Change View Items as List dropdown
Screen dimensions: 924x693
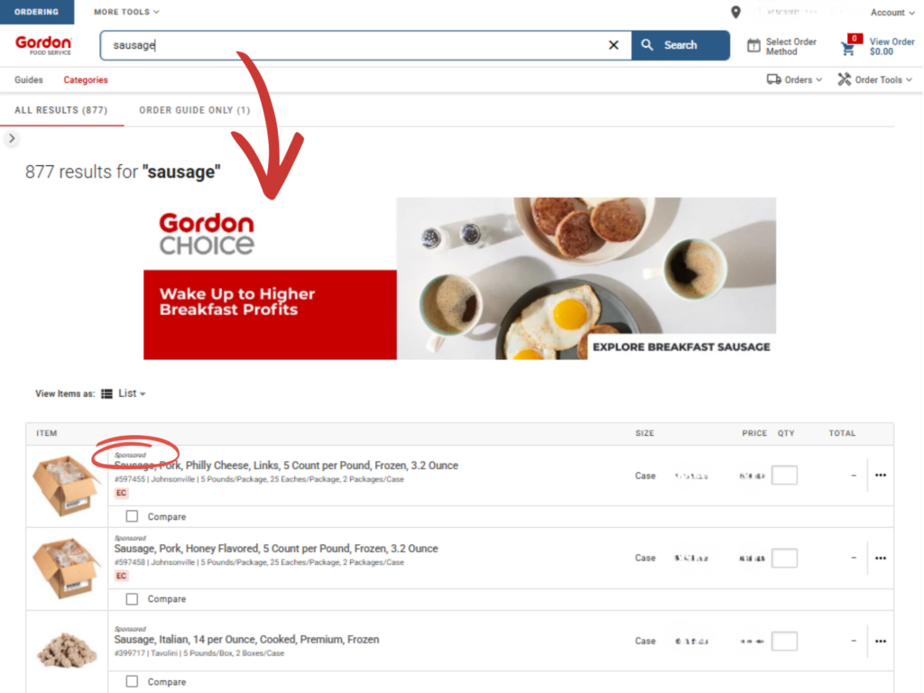tap(124, 393)
